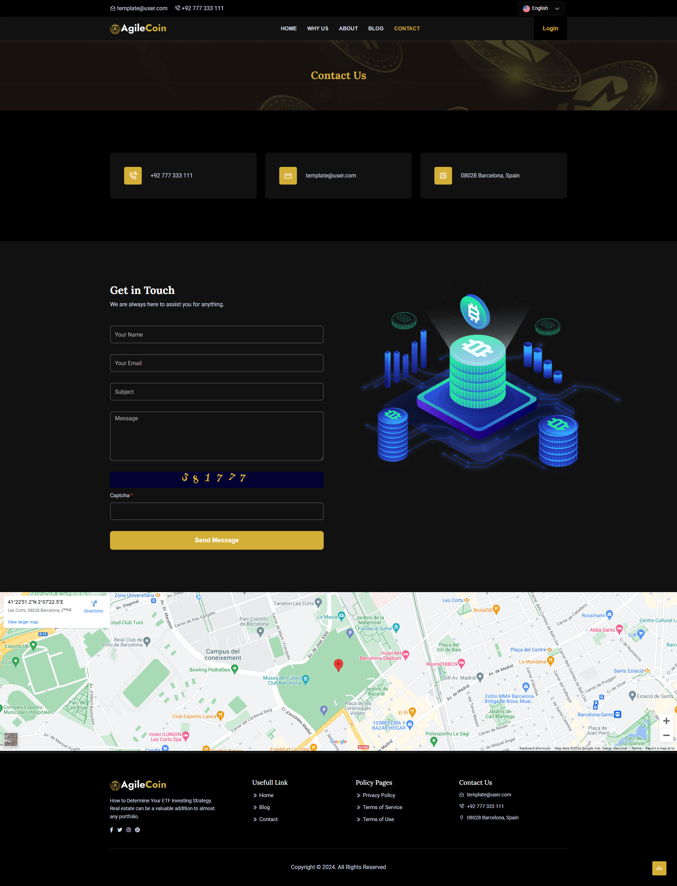Zoom in on the map
The width and height of the screenshot is (677, 886).
click(666, 721)
